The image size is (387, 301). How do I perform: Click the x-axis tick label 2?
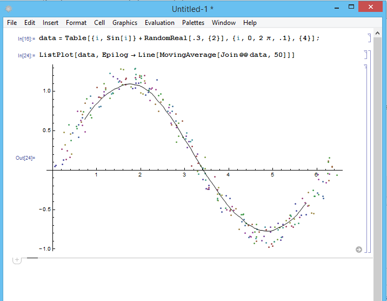140,175
